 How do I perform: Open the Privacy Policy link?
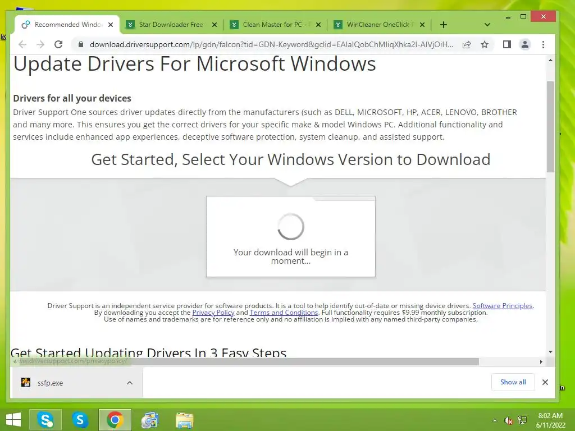(213, 313)
